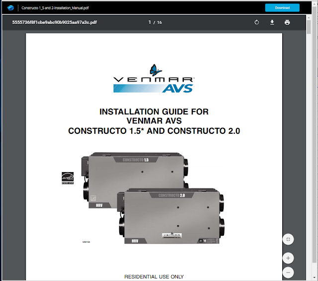Zoom out with the minus button

[288, 272]
